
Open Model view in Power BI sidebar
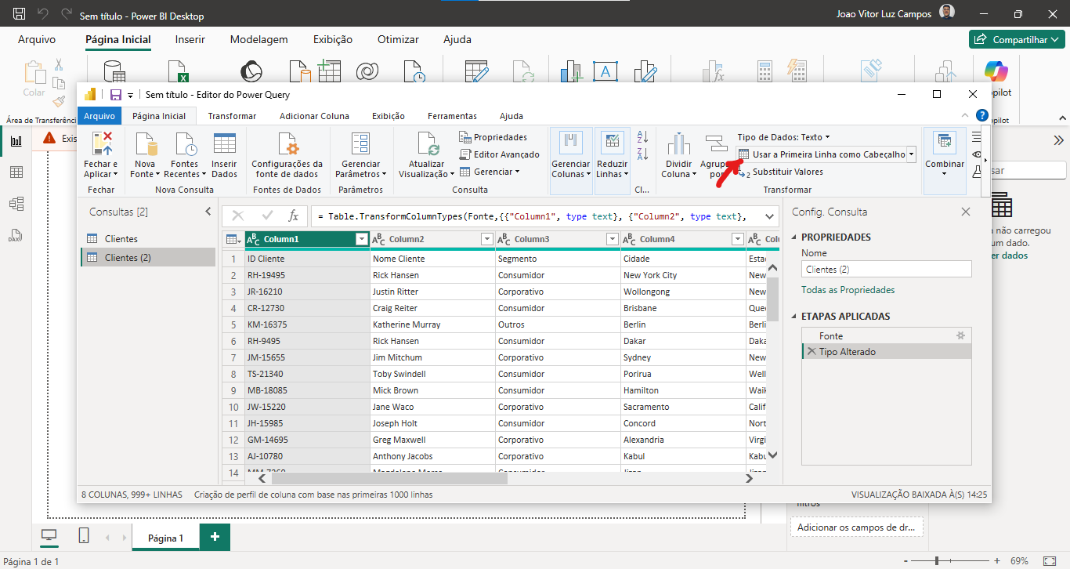[x=16, y=204]
